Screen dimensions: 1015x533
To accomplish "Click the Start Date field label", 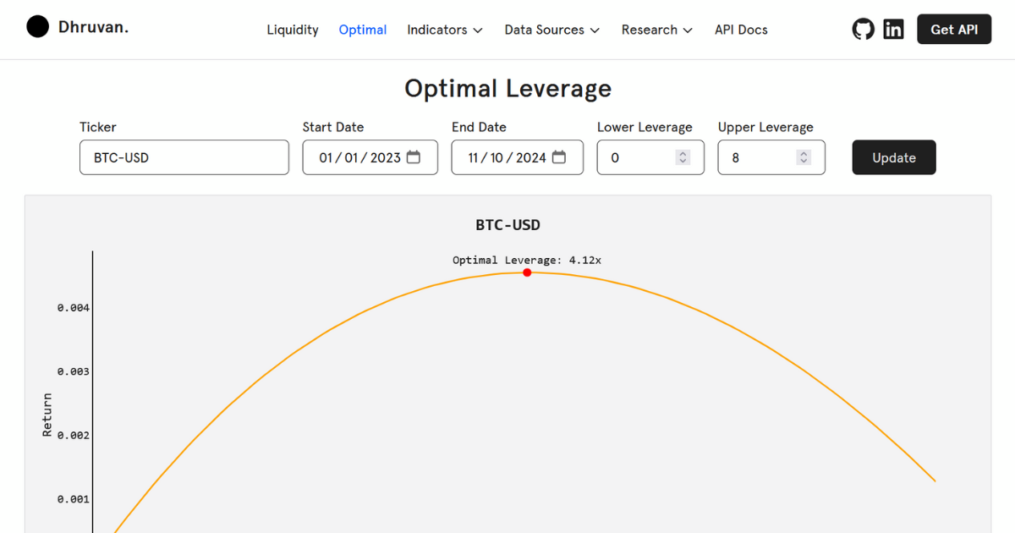I will tap(333, 127).
